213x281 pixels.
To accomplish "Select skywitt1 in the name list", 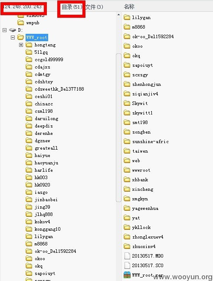I will pos(142,113).
